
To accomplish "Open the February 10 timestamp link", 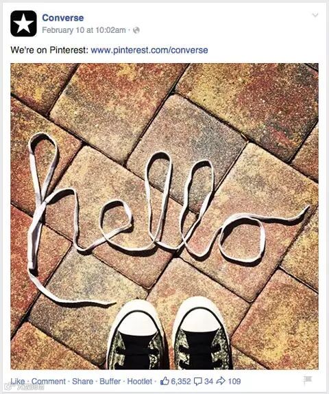I will tap(84, 30).
